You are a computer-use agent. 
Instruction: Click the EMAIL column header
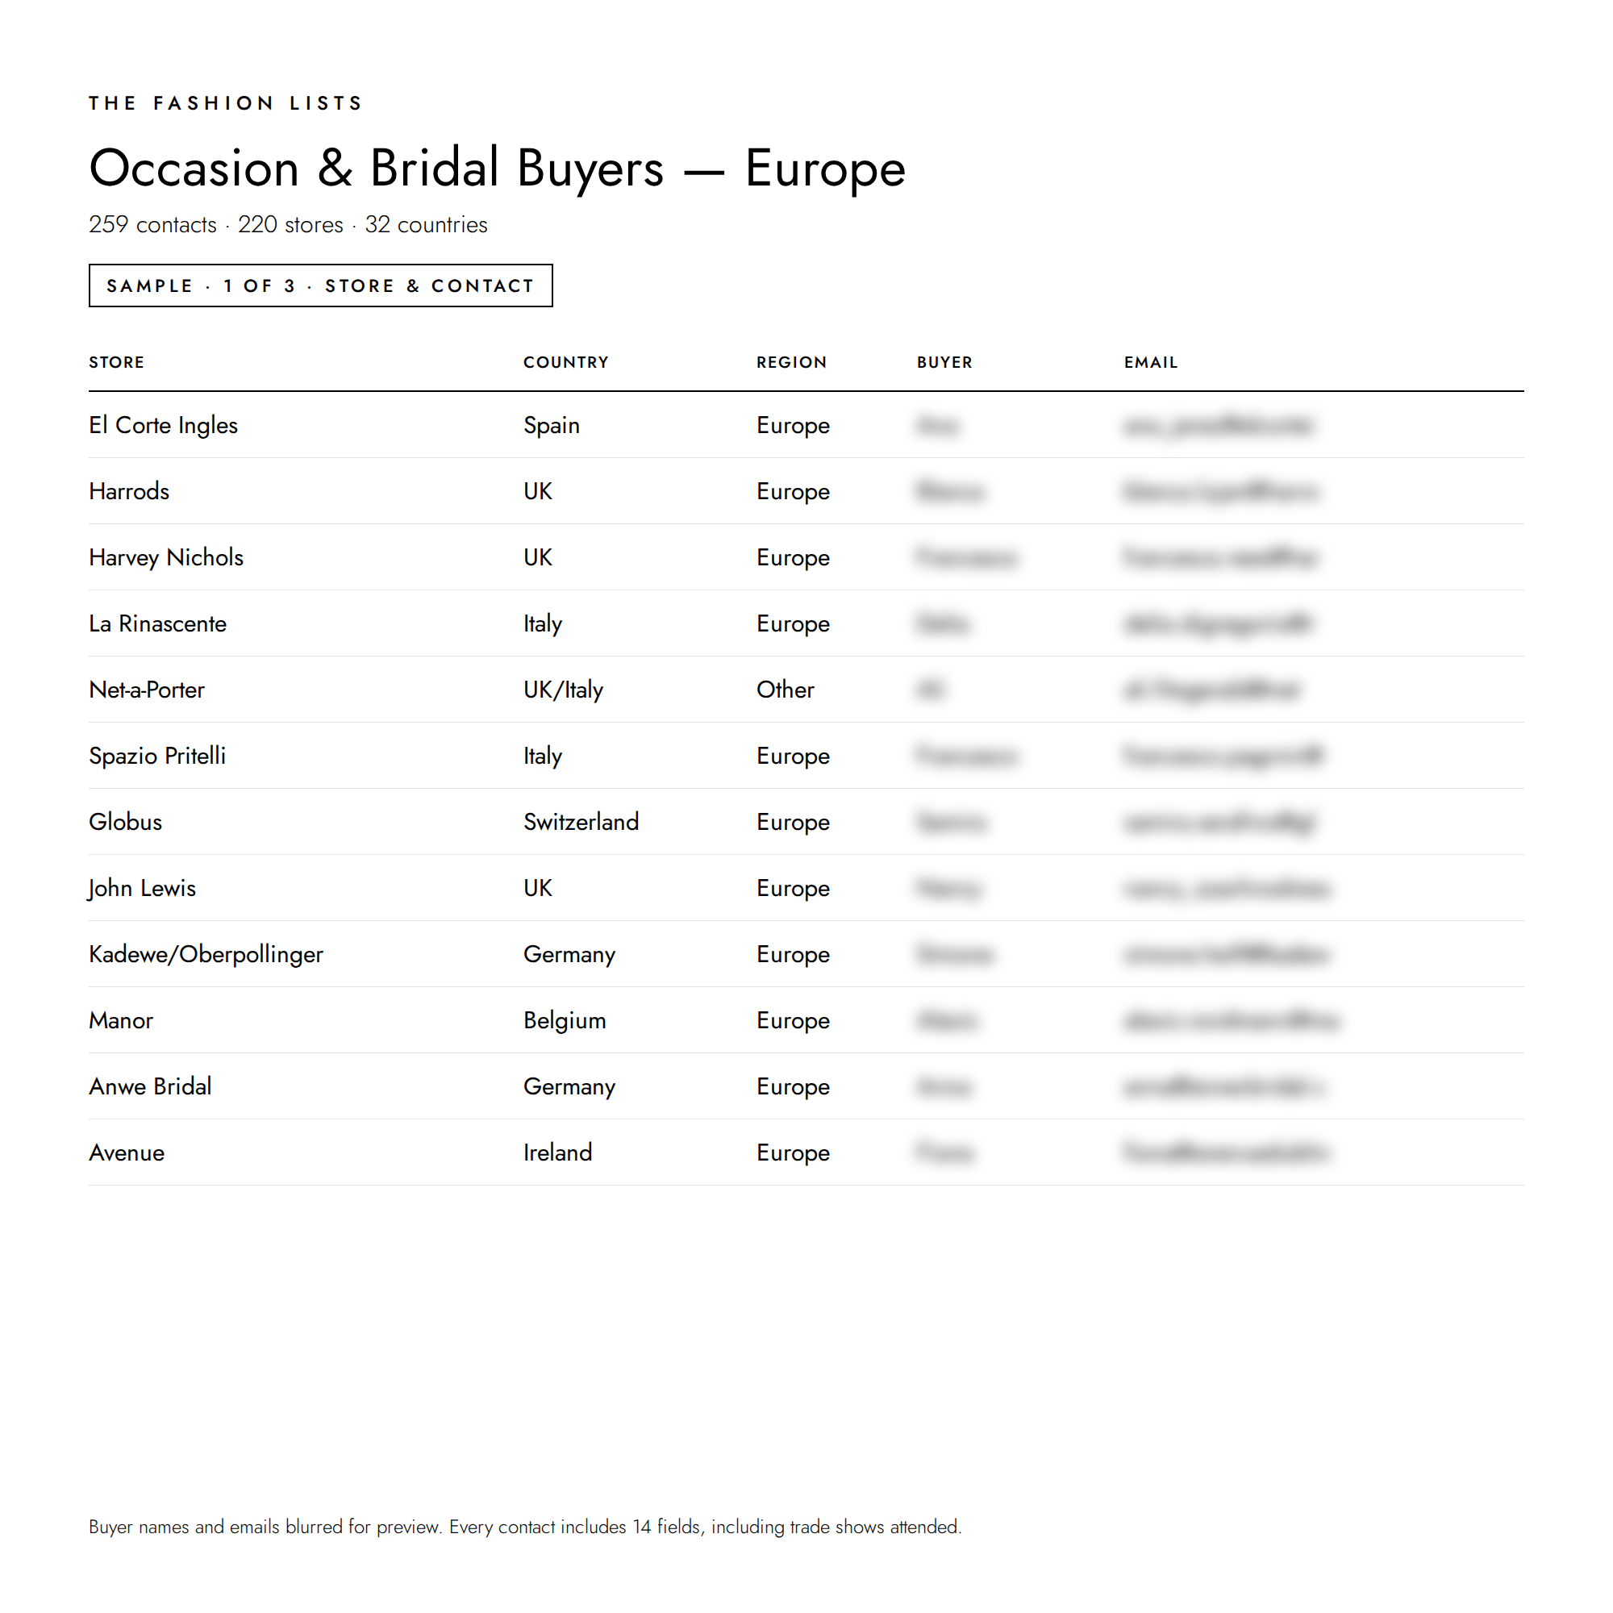click(1151, 362)
